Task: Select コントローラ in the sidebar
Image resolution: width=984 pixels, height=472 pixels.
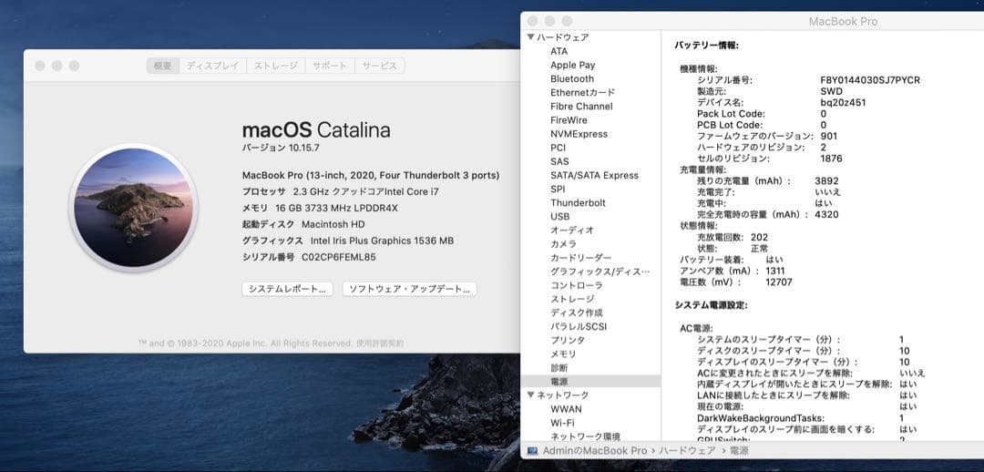Action: (x=576, y=285)
